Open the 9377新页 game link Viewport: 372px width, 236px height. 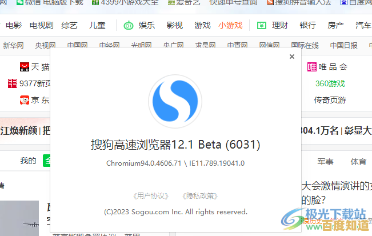[35, 83]
